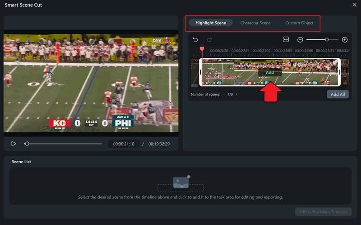Click the total duration 00:19:32:29 text
Image resolution: width=361 pixels, height=225 pixels.
[x=159, y=144]
